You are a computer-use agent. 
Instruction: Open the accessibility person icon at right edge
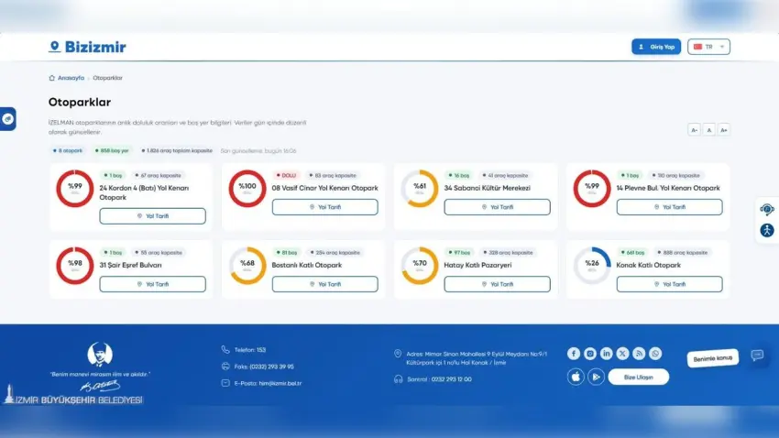point(766,230)
